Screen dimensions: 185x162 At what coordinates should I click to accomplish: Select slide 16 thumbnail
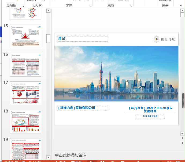(x=25, y=65)
